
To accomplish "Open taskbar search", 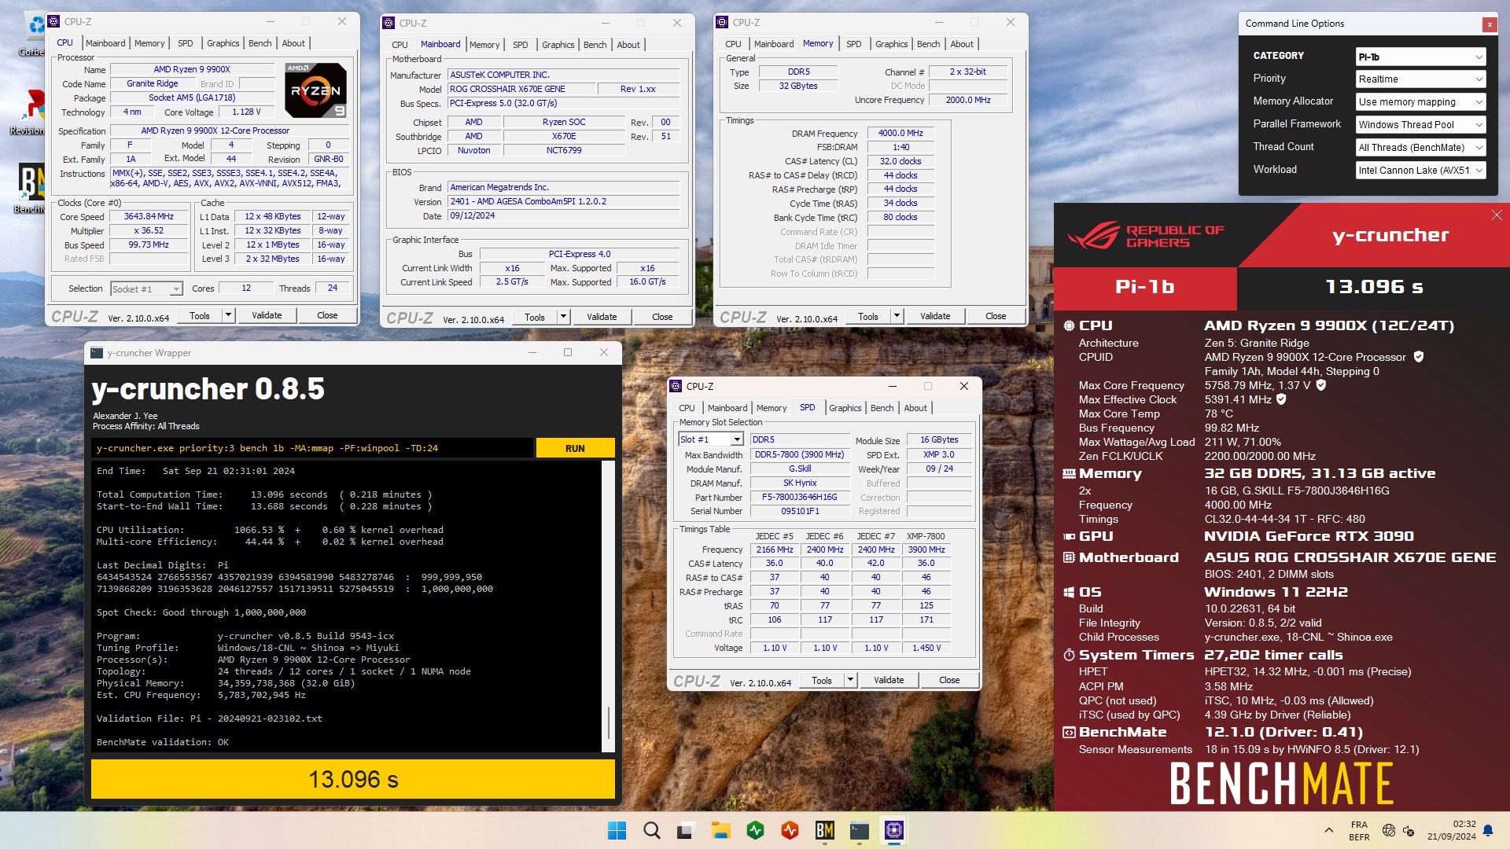I will 651,830.
